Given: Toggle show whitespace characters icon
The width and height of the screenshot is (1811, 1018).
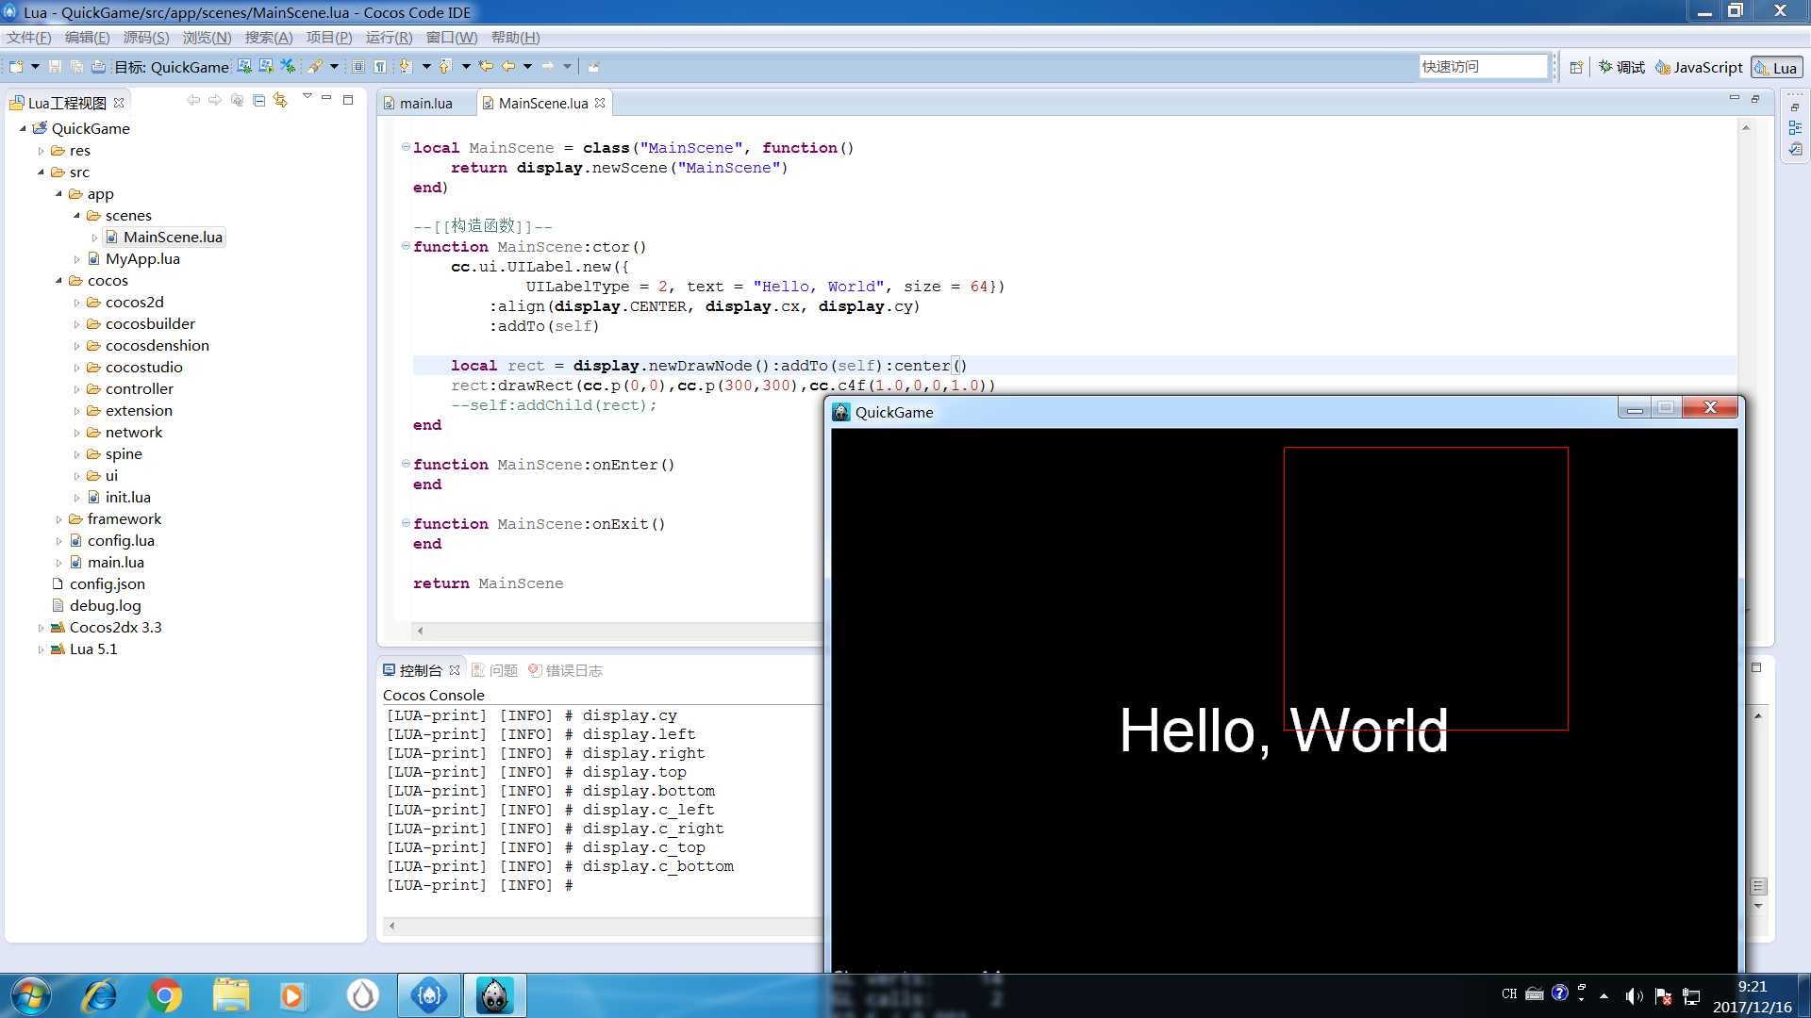Looking at the screenshot, I should (x=380, y=67).
